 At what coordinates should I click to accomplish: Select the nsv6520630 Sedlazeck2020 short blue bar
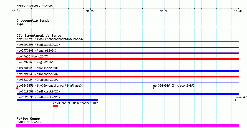(57, 100)
